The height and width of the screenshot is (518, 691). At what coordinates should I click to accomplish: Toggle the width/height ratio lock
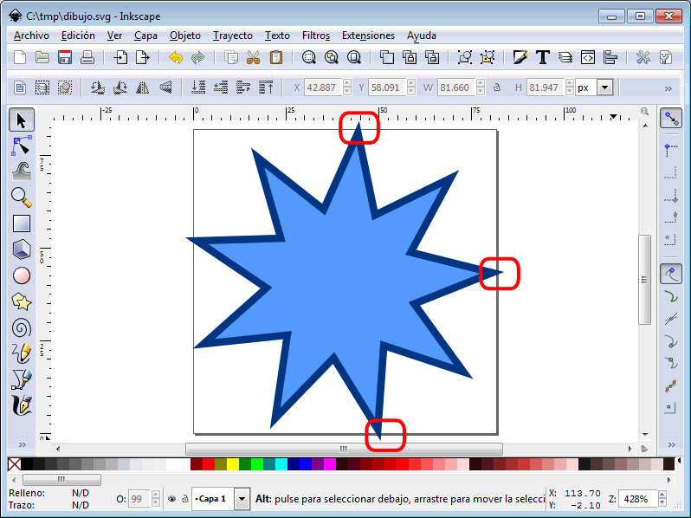click(496, 87)
